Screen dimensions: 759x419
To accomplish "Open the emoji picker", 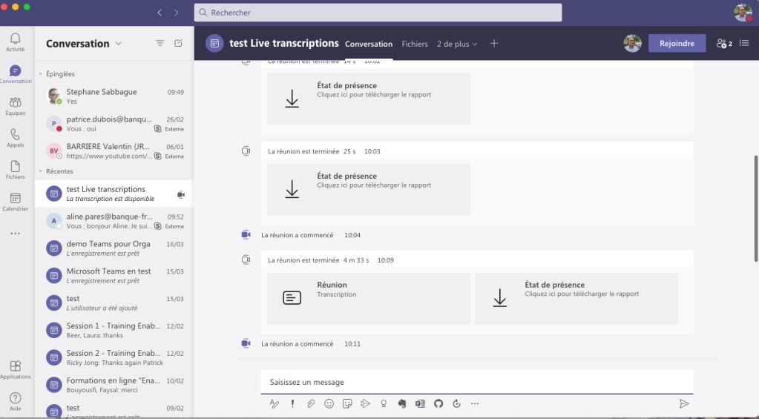I will tap(329, 403).
